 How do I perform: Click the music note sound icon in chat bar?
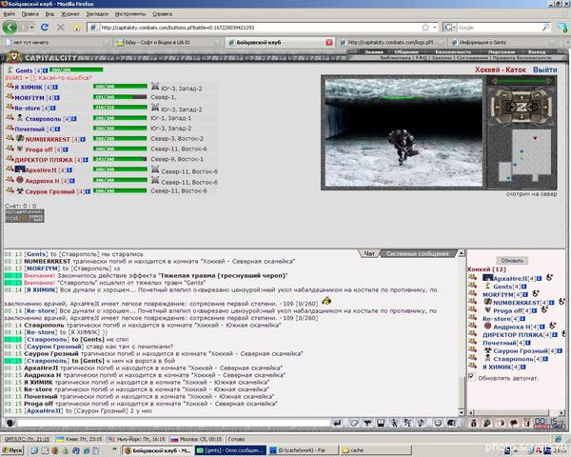[421, 423]
